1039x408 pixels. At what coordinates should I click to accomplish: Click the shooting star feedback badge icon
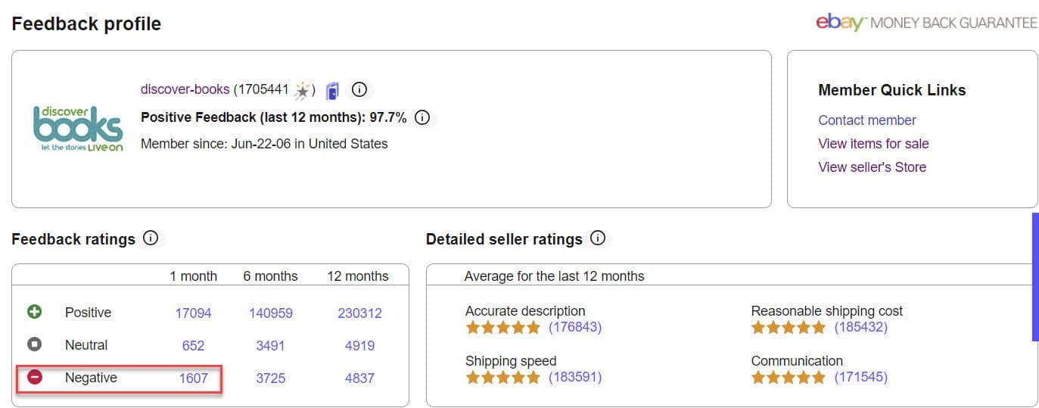303,90
